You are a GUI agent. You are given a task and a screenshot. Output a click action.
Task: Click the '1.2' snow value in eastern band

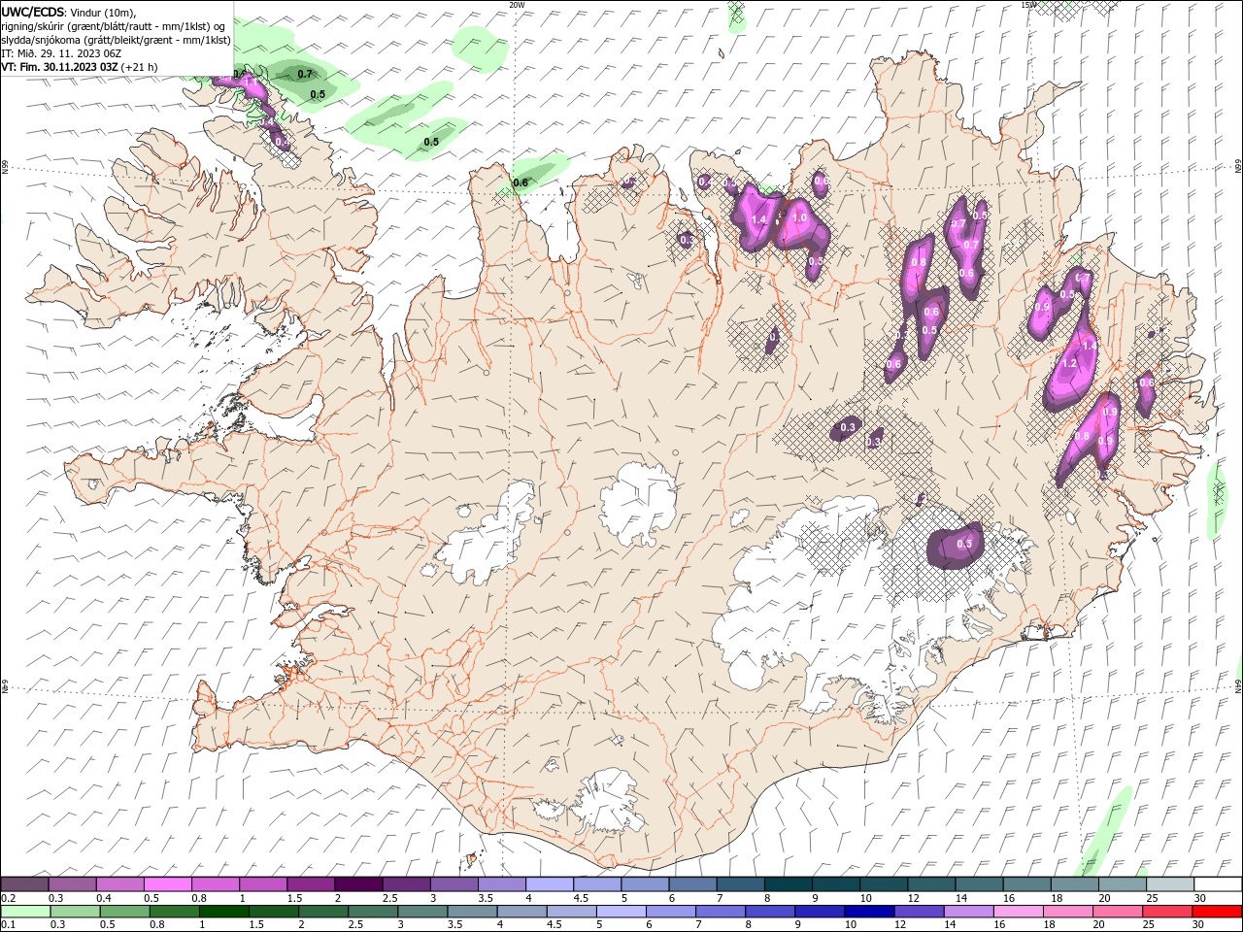[x=1070, y=363]
